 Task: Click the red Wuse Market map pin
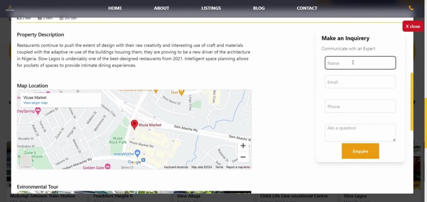134,125
